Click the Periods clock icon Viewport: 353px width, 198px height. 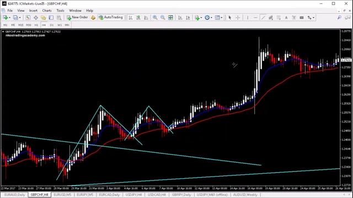click(207, 18)
